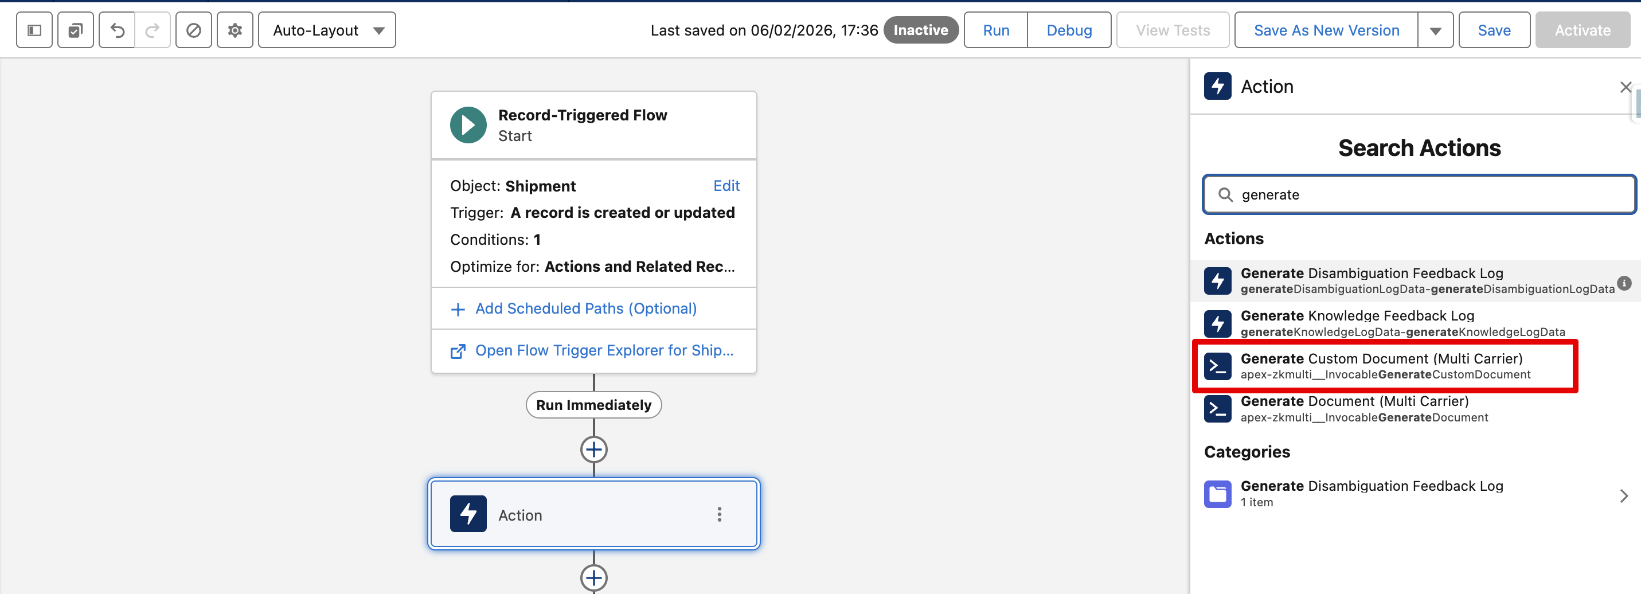Screen dimensions: 1641x594
Task: Click the undo arrow icon
Action: [x=117, y=30]
